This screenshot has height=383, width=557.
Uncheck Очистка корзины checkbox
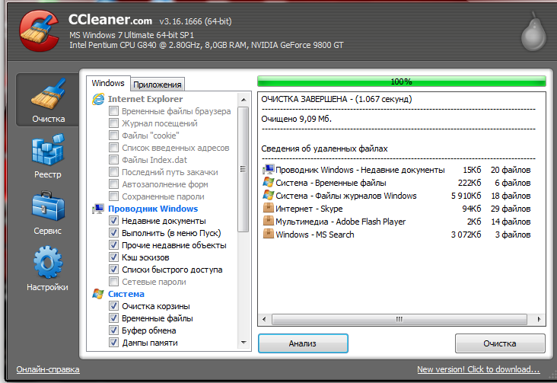tap(113, 306)
